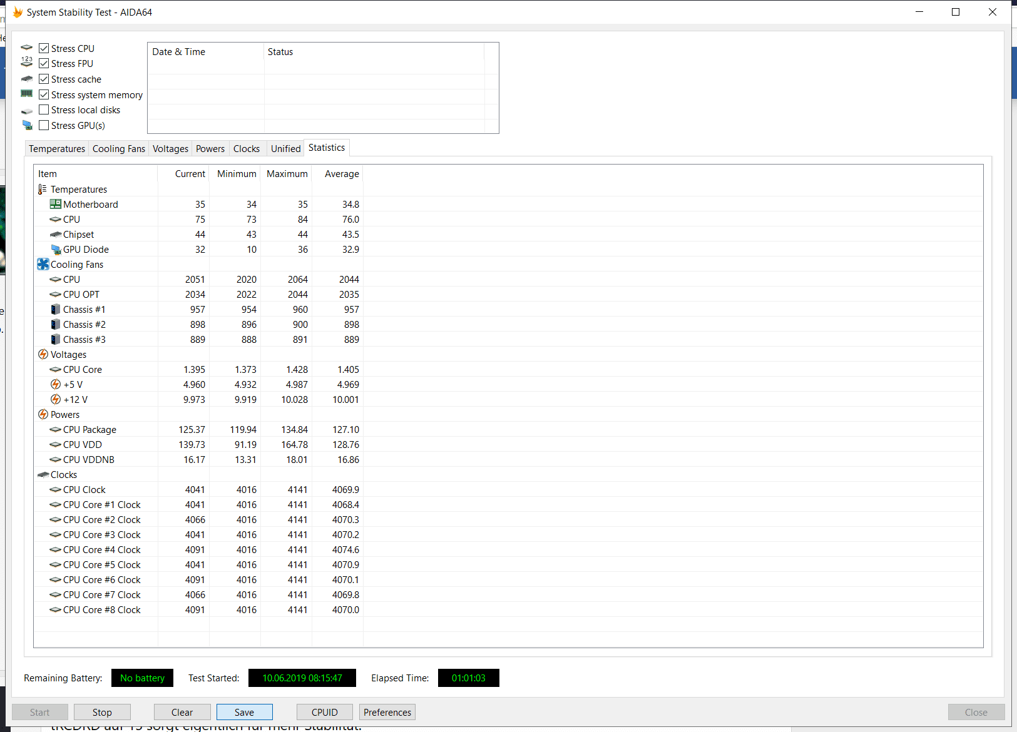
Task: Click the Item column header
Action: (96, 173)
